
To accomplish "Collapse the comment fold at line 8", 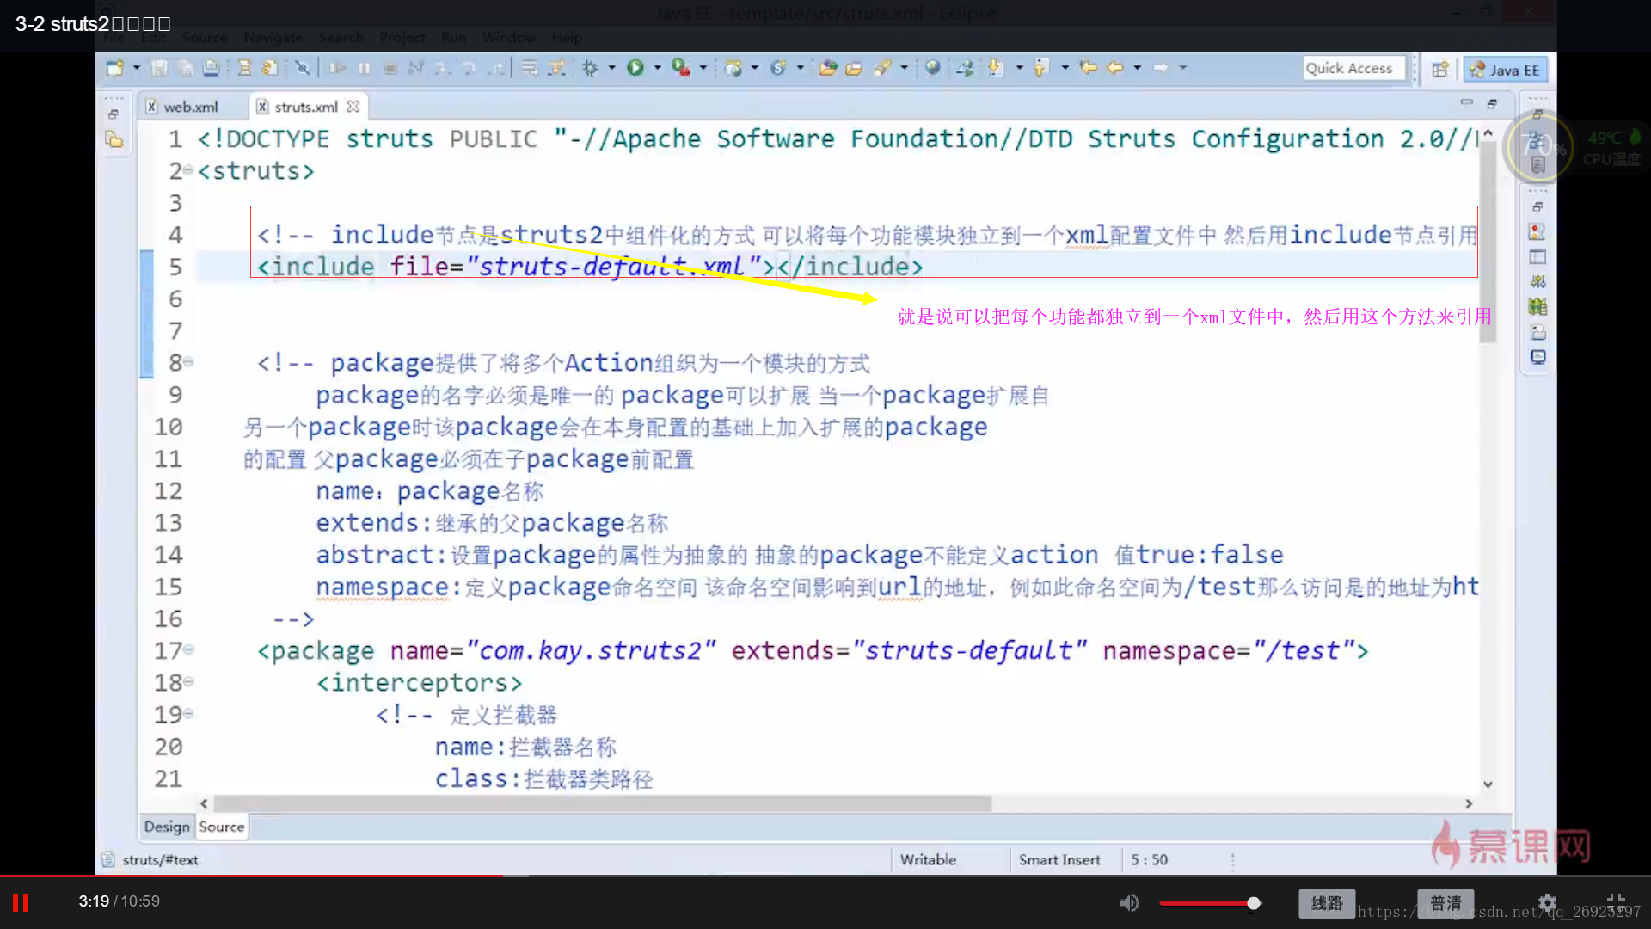I will point(188,362).
